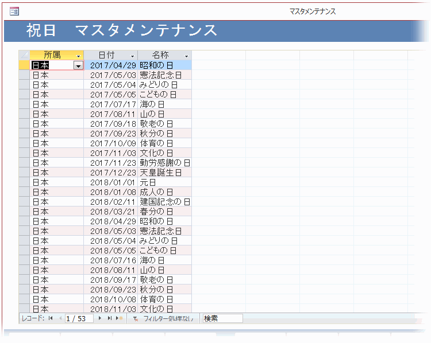Expand the 日本 combo box in first row
The width and height of the screenshot is (431, 343).
click(79, 66)
